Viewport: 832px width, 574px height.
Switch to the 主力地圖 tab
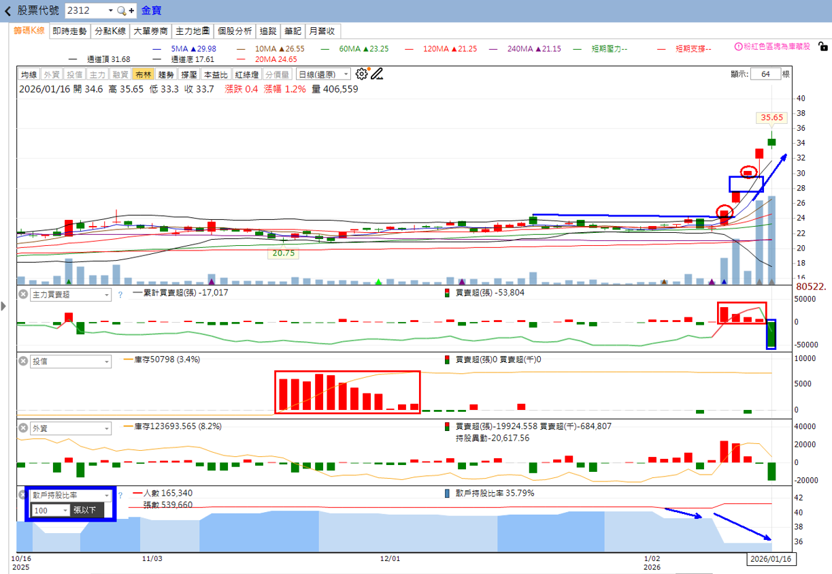(x=193, y=31)
